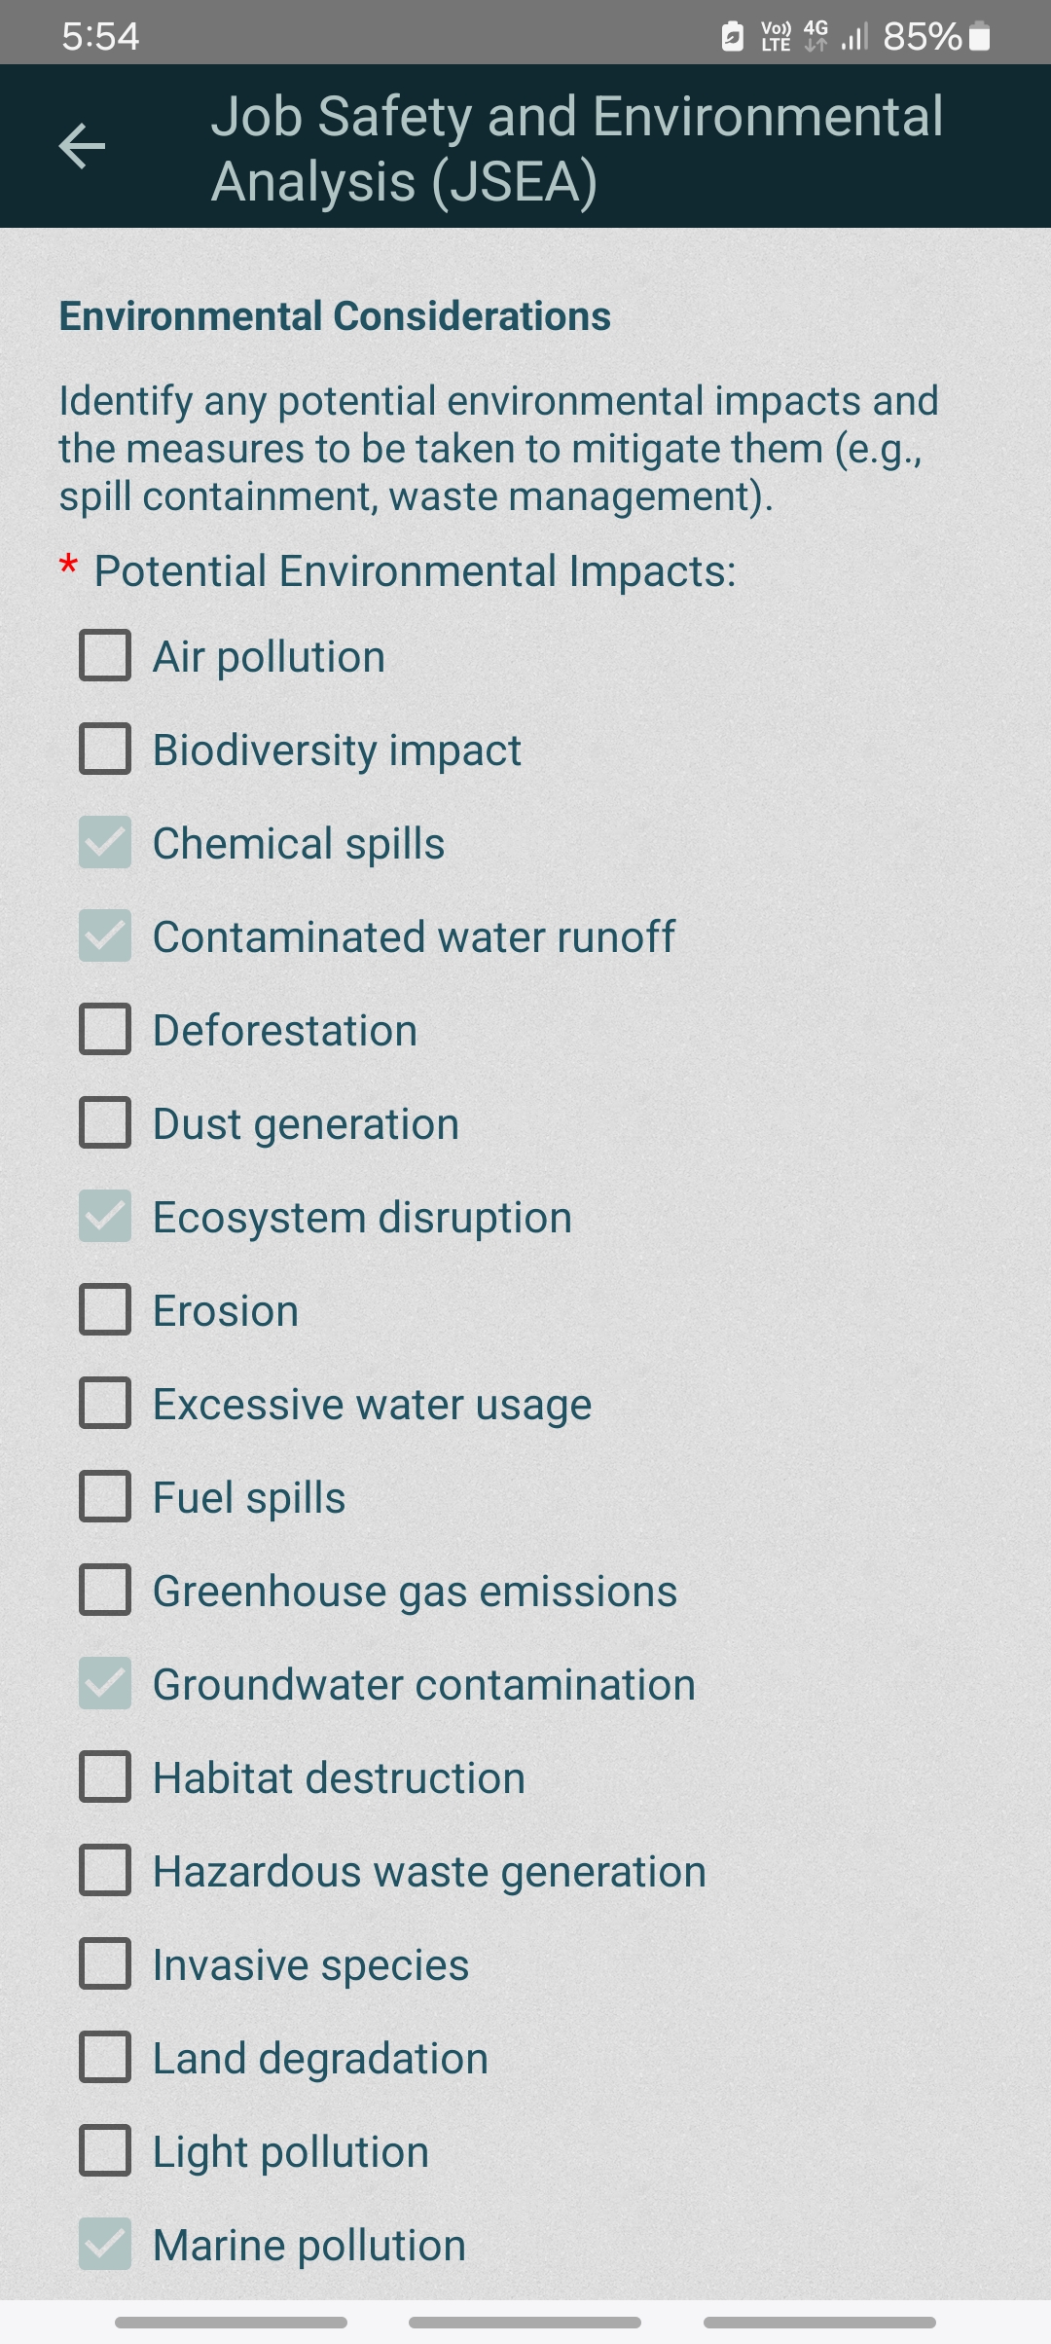
Task: Check the Air pollution checkbox
Action: tap(105, 655)
